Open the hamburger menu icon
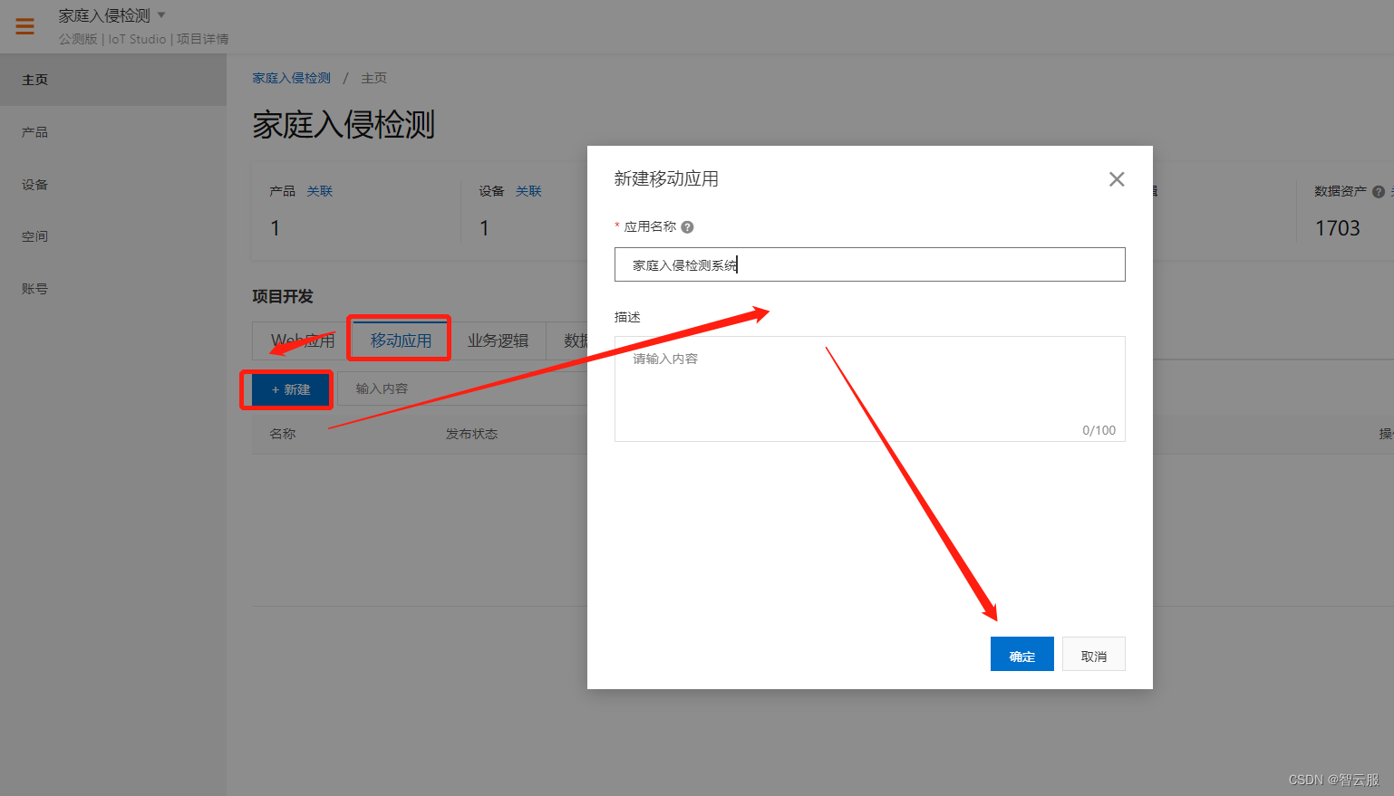Screen dimensions: 1394x796 [24, 26]
